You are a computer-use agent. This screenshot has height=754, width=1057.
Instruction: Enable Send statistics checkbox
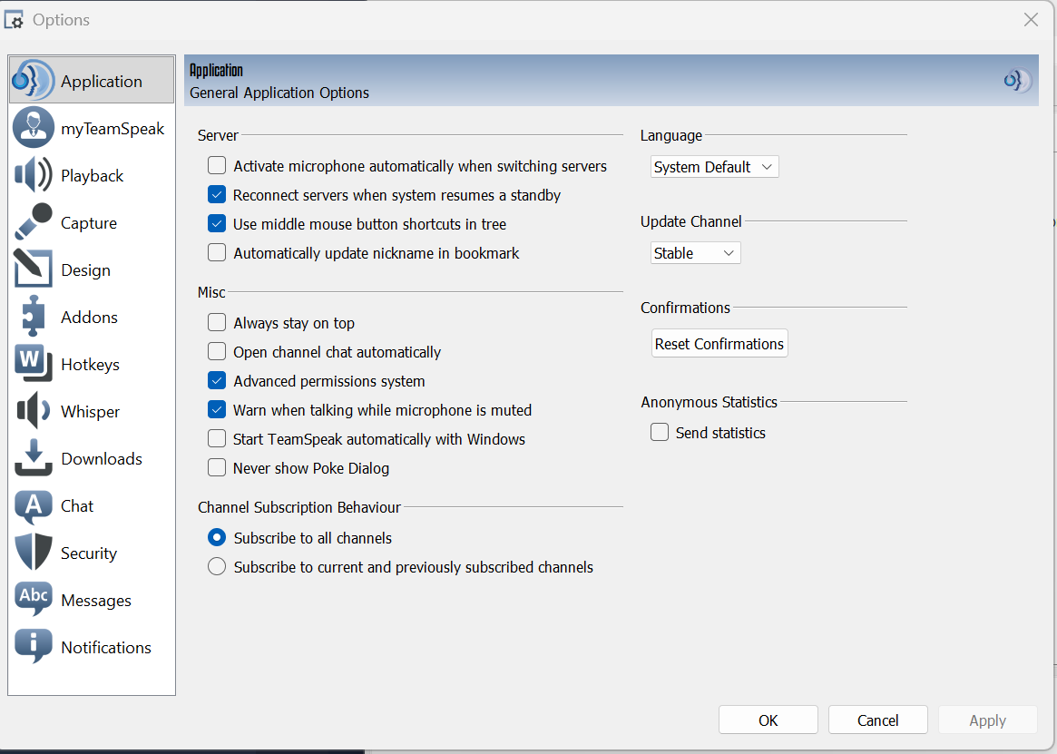660,432
